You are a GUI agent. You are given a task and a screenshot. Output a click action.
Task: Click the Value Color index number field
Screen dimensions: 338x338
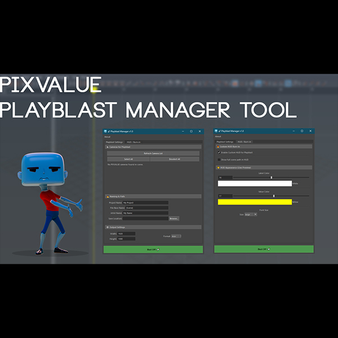click(225, 196)
